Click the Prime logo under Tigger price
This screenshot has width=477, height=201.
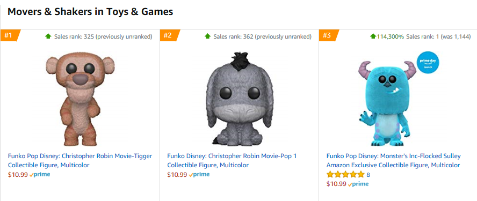click(x=40, y=175)
